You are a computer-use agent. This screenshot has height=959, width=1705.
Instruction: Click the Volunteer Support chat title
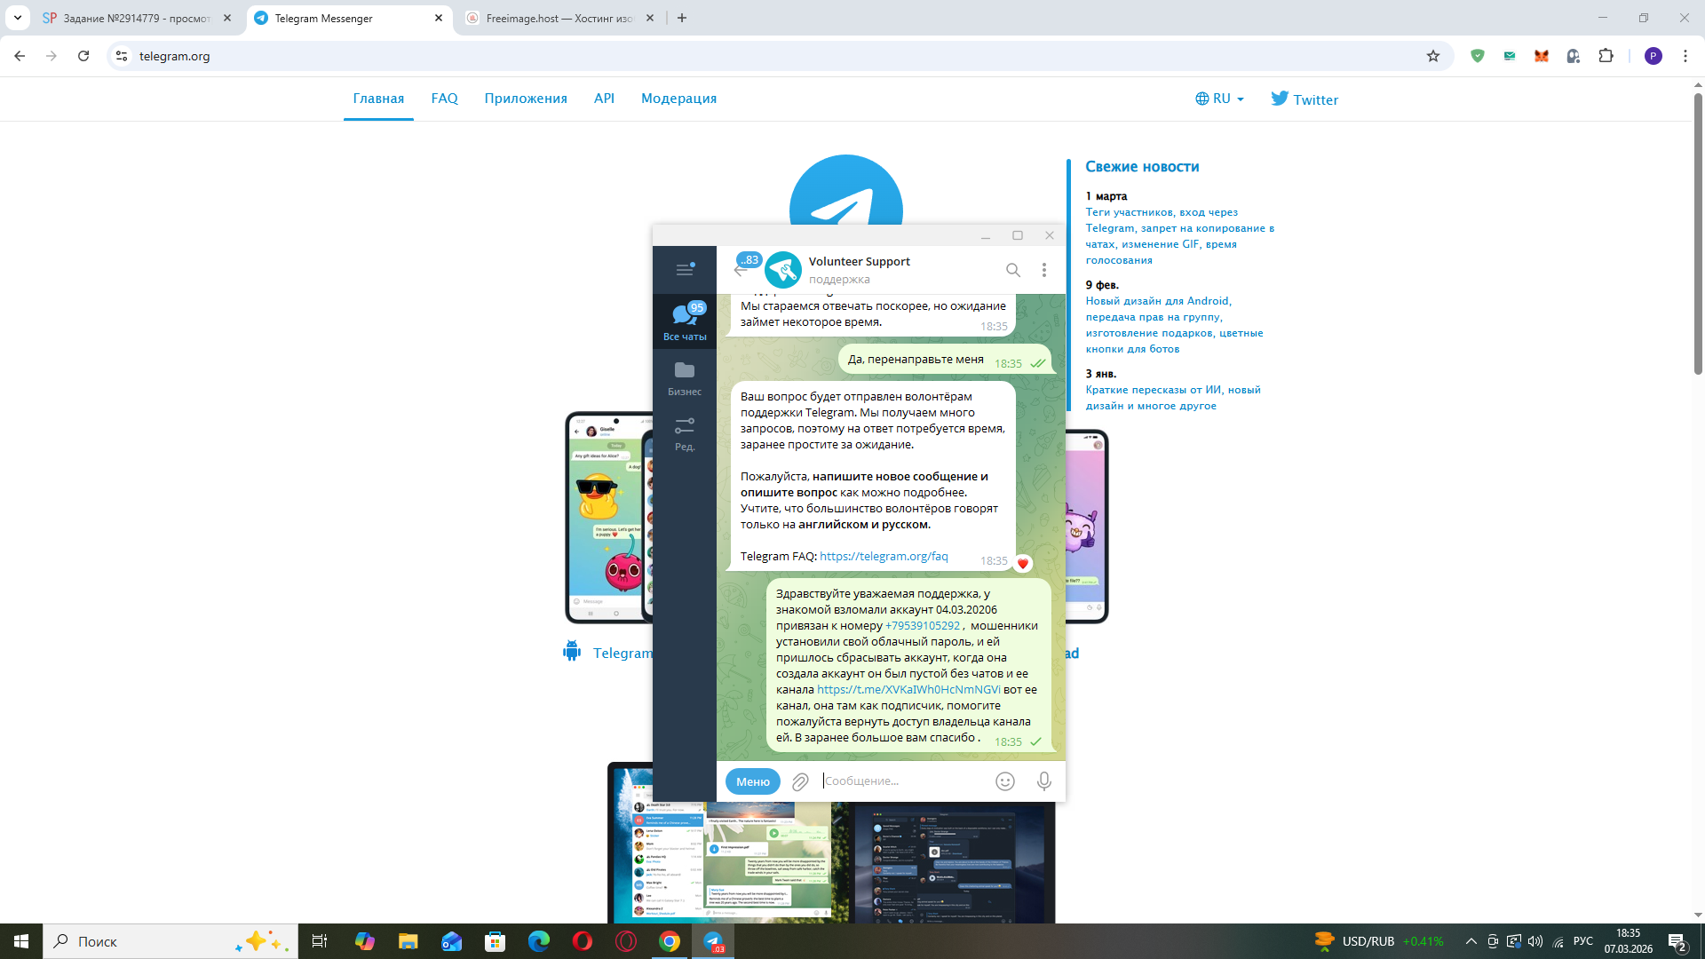coord(860,262)
